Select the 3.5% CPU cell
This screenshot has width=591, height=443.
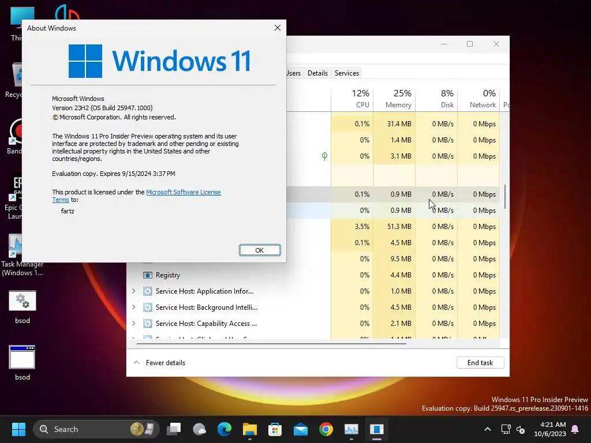pos(353,226)
